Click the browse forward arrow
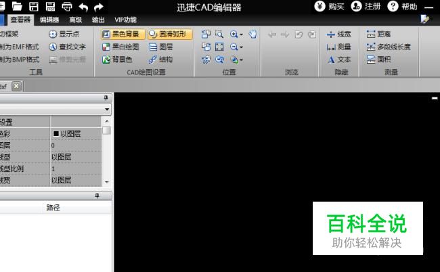The image size is (440, 272). pos(285,35)
